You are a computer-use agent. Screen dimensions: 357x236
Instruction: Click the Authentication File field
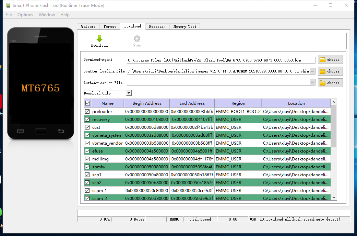tap(218, 82)
